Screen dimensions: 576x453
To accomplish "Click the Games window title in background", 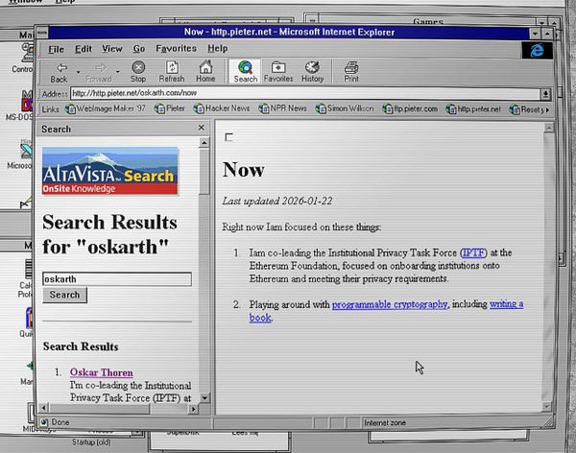I will point(428,22).
